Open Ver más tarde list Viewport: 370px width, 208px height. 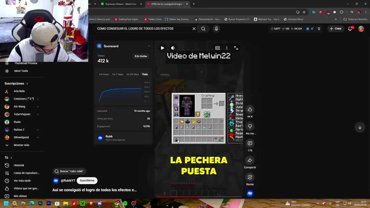(x=22, y=181)
